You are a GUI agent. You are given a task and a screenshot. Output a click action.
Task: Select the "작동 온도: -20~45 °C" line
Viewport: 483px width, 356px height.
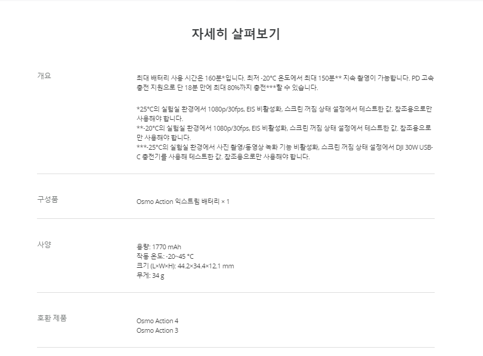(165, 256)
